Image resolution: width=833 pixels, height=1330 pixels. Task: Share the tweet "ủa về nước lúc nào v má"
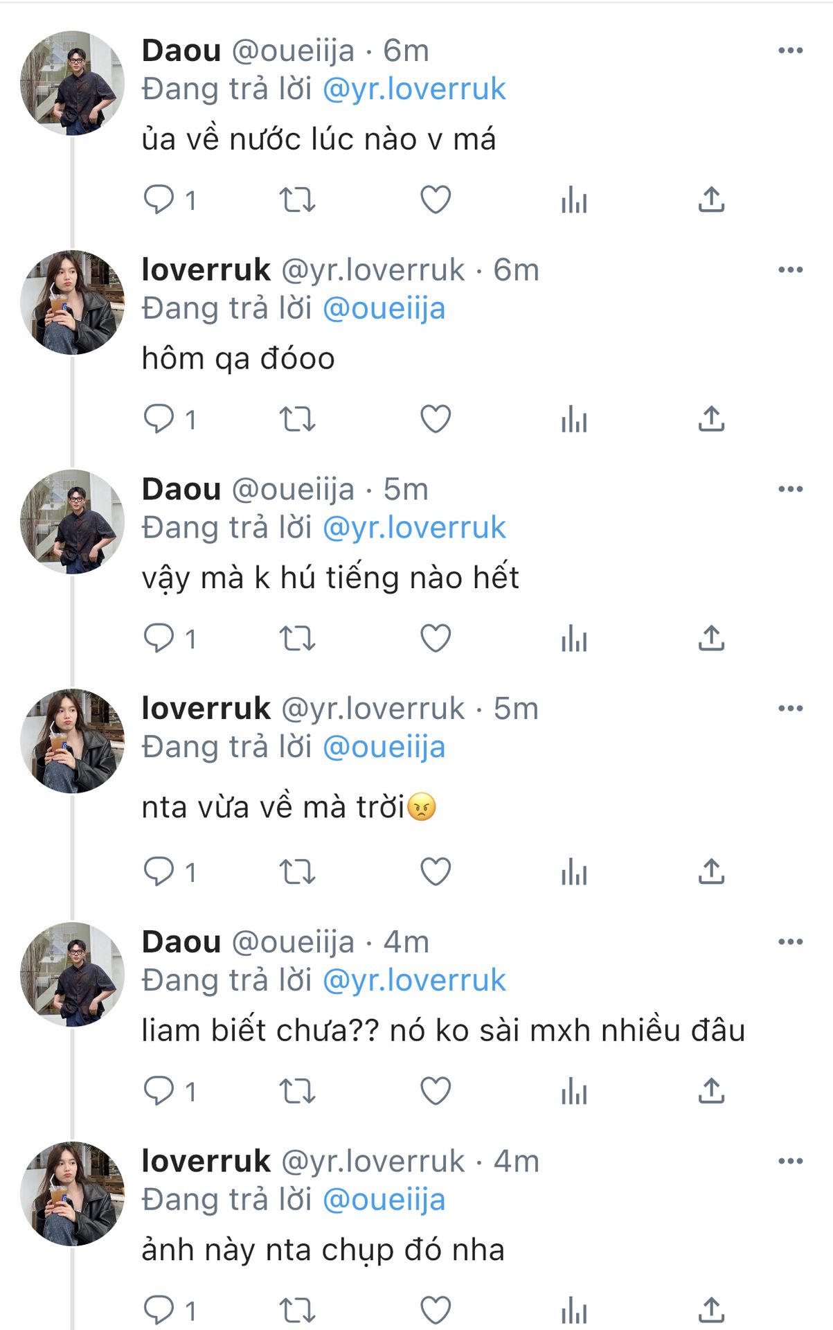pos(711,199)
